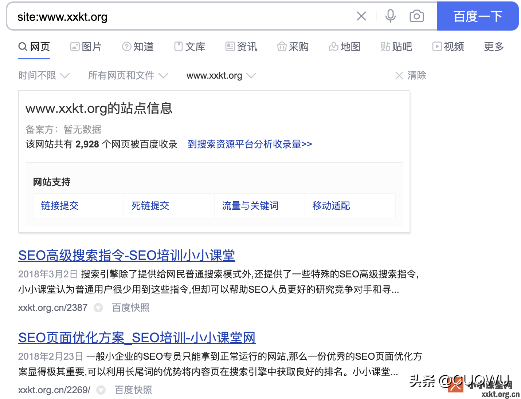The height and width of the screenshot is (399, 521).
Task: Select the 图片 image search icon
Action: click(75, 47)
